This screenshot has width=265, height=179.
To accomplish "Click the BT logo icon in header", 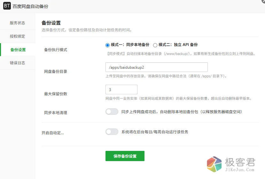I will coord(7,6).
